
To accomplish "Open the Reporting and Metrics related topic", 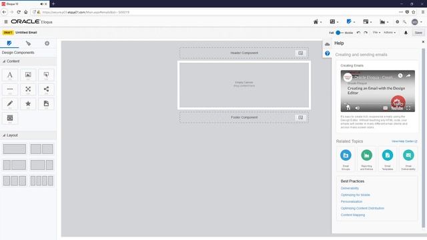I will point(366,159).
